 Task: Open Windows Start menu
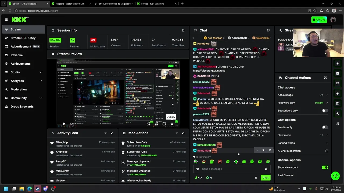pos(6,189)
